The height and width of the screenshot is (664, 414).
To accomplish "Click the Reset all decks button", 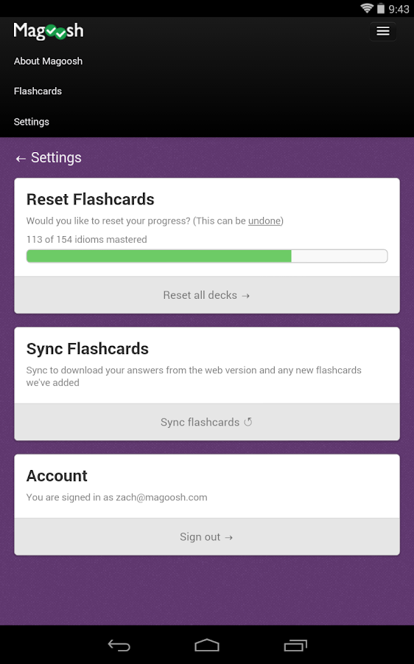I will [x=207, y=295].
